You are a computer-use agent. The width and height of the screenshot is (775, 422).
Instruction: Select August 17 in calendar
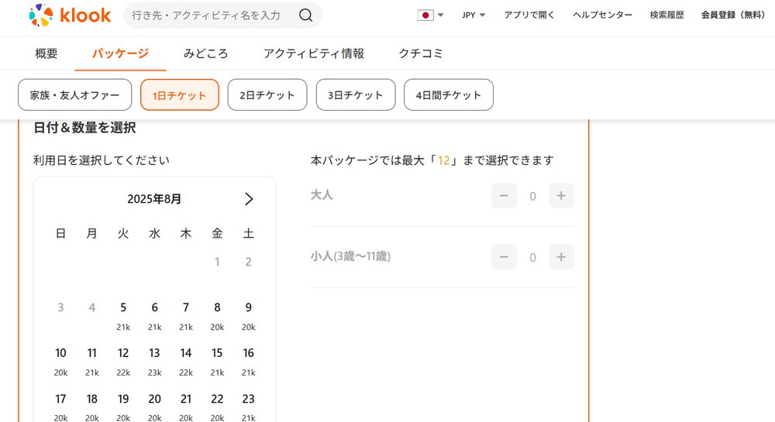click(60, 407)
